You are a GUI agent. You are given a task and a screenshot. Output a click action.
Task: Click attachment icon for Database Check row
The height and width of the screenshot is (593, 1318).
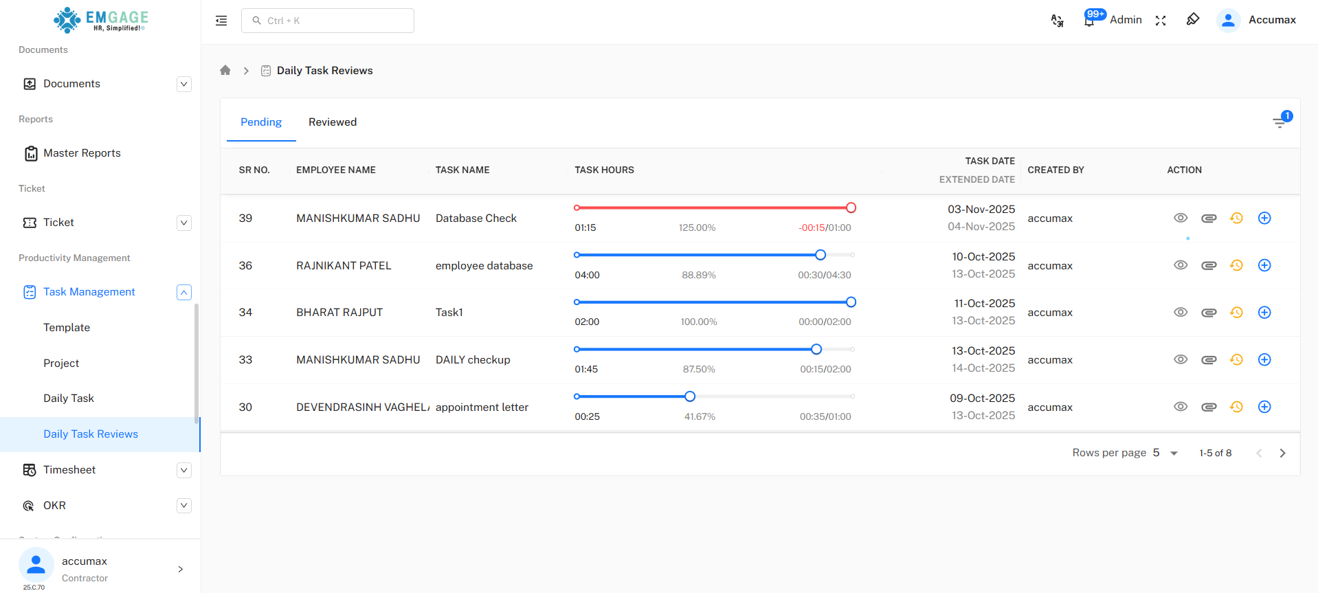[x=1209, y=219]
